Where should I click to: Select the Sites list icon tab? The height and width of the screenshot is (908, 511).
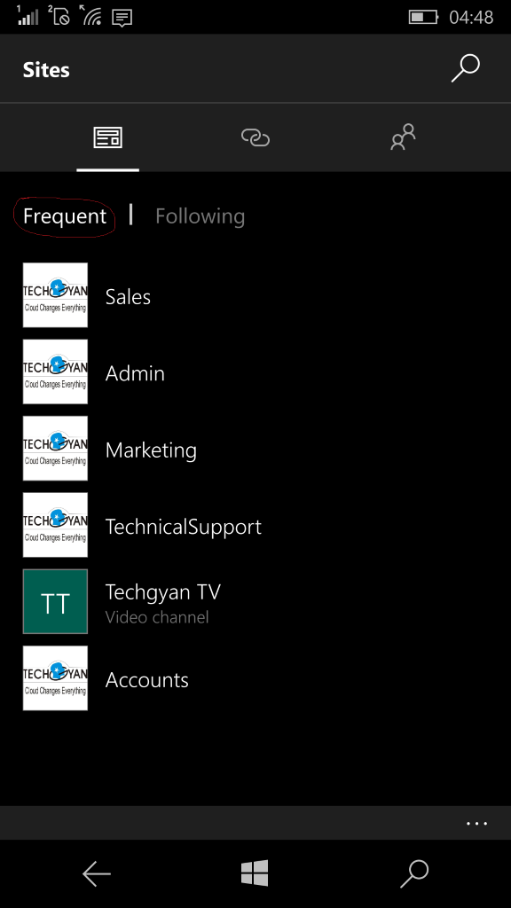(106, 137)
